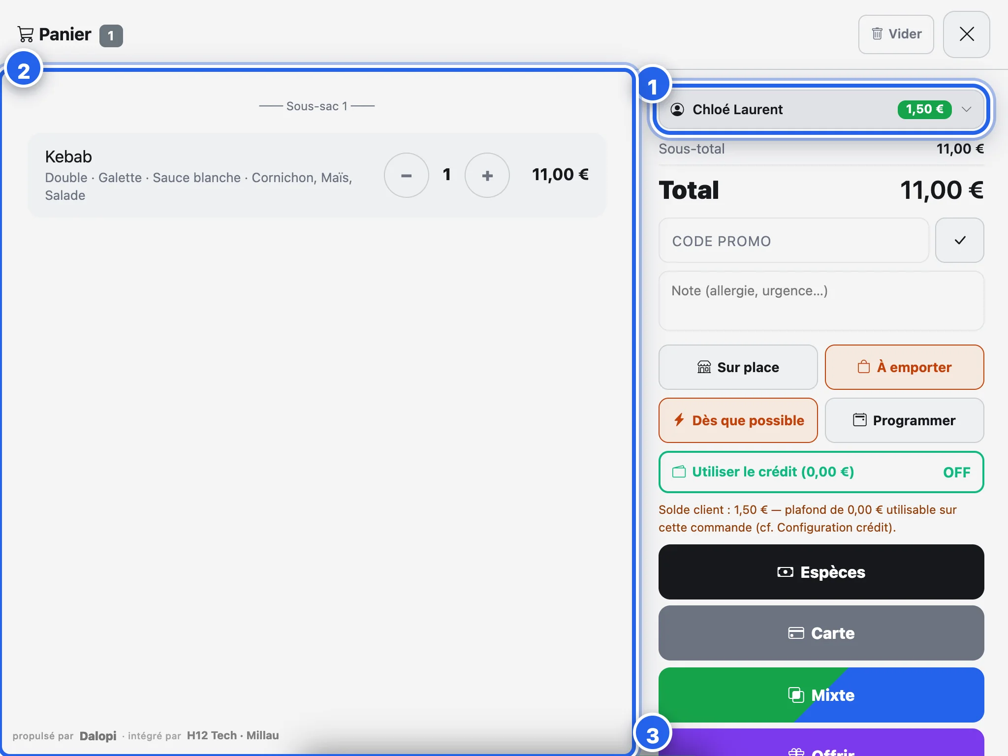Click the person icon in the customer selector
The image size is (1008, 756).
(x=677, y=109)
